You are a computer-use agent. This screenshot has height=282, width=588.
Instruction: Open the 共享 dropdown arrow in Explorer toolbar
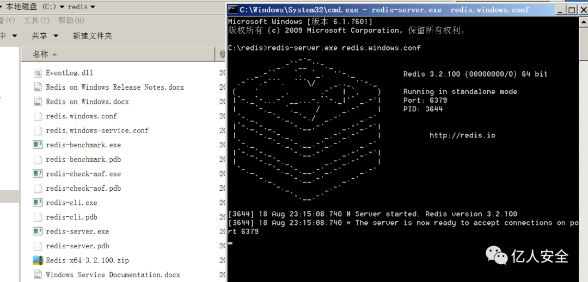[x=56, y=36]
